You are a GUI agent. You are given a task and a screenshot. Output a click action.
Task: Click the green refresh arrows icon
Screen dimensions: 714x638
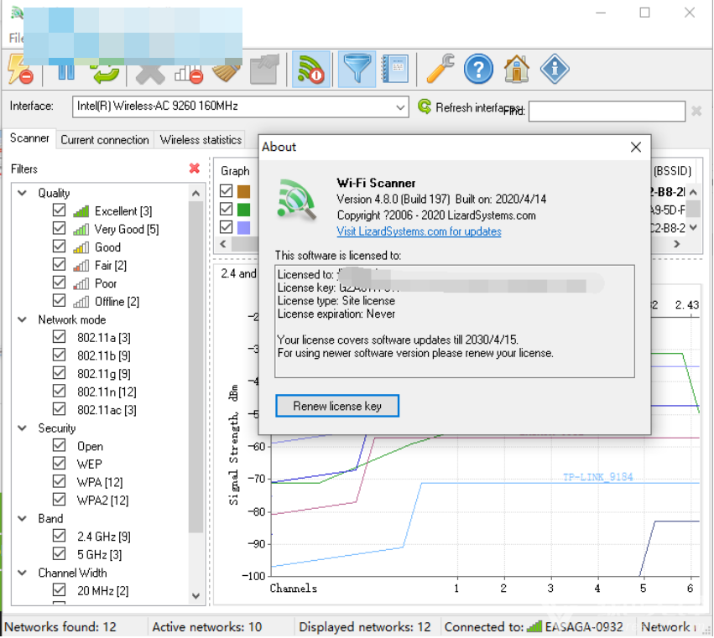[106, 75]
